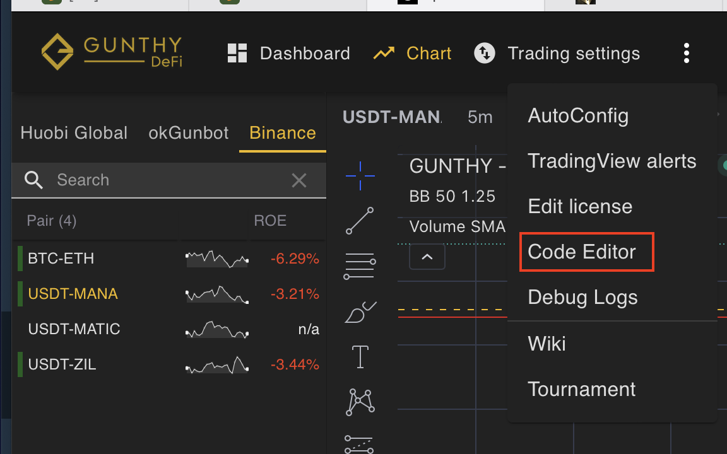Viewport: 727px width, 454px height.
Task: Collapse the indicator legend with the chevron
Action: (x=427, y=257)
